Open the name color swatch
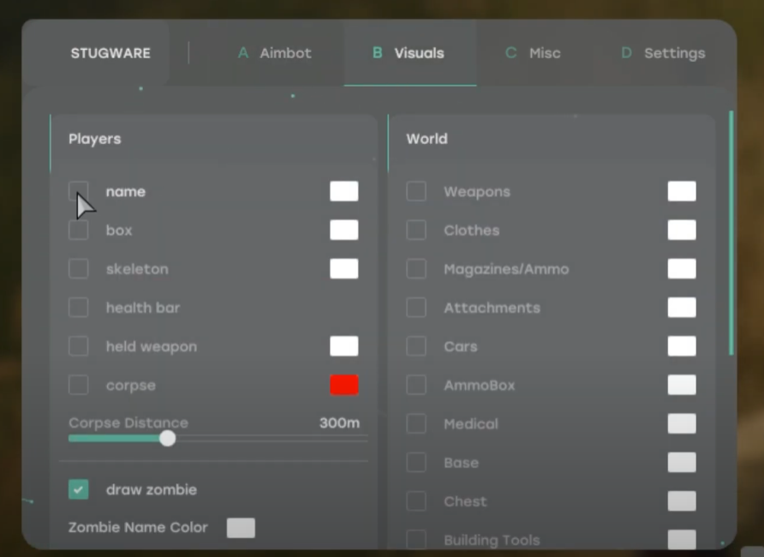This screenshot has height=557, width=764. [x=344, y=191]
